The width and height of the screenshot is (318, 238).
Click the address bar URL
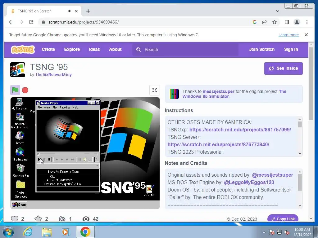click(x=83, y=22)
